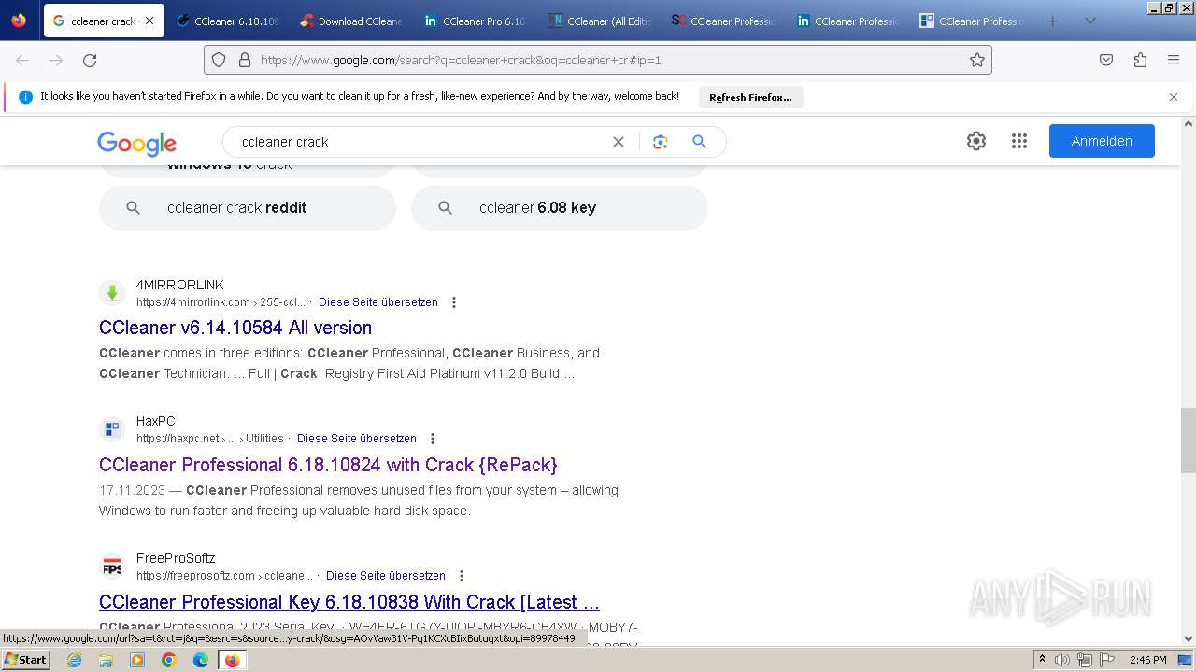The height and width of the screenshot is (672, 1196).
Task: Click the HaxPC site favicon
Action: (112, 429)
